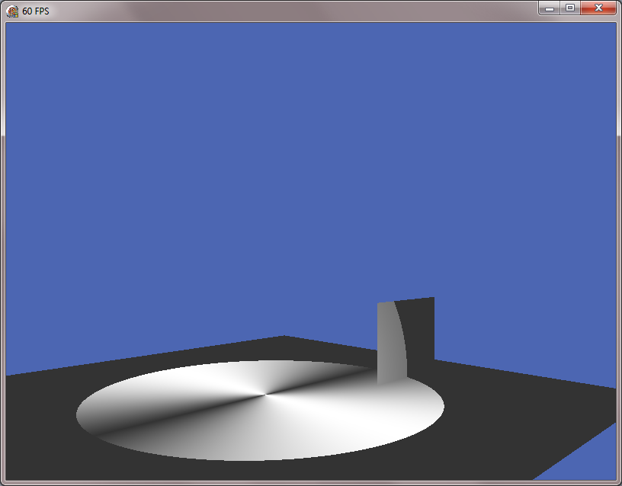Image resolution: width=622 pixels, height=486 pixels.
Task: Select the light gray curved pillar
Action: 390,343
